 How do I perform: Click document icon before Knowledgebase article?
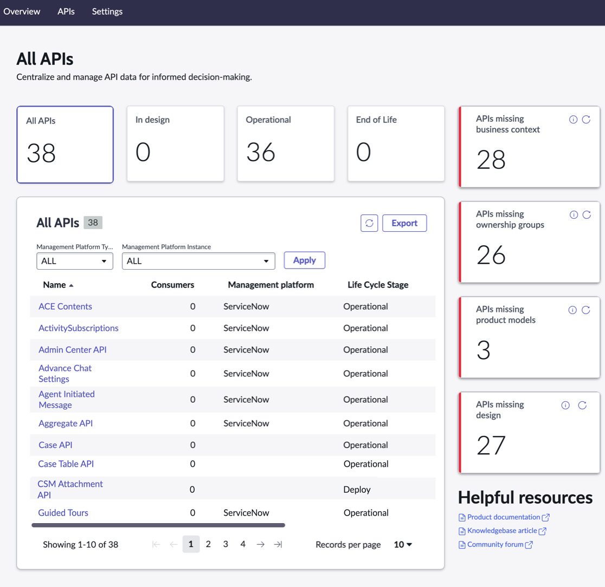[x=462, y=531]
